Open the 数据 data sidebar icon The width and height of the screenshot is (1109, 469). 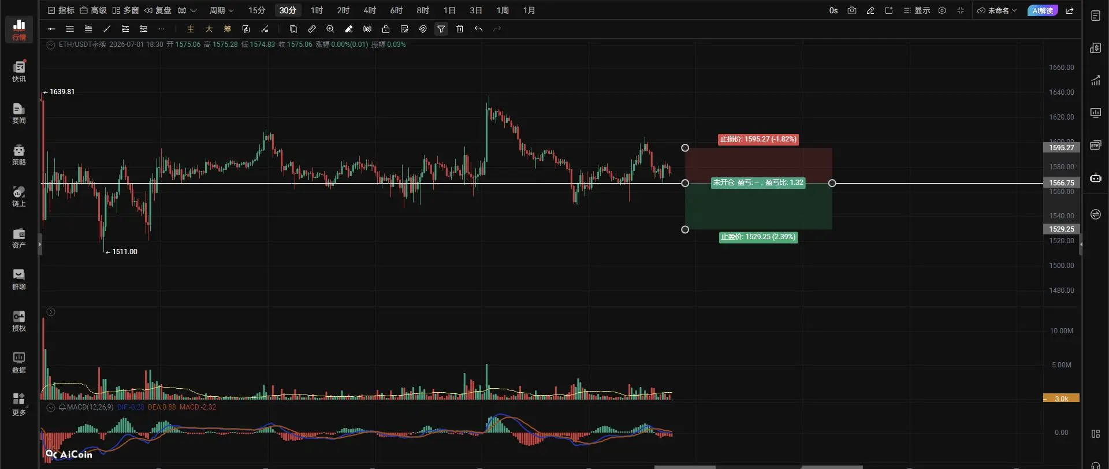point(19,363)
